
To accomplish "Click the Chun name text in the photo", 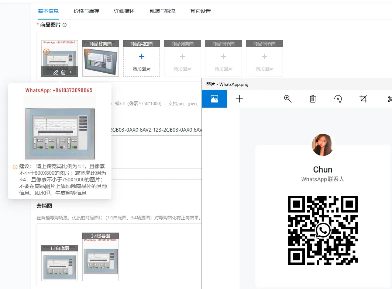I will (323, 170).
